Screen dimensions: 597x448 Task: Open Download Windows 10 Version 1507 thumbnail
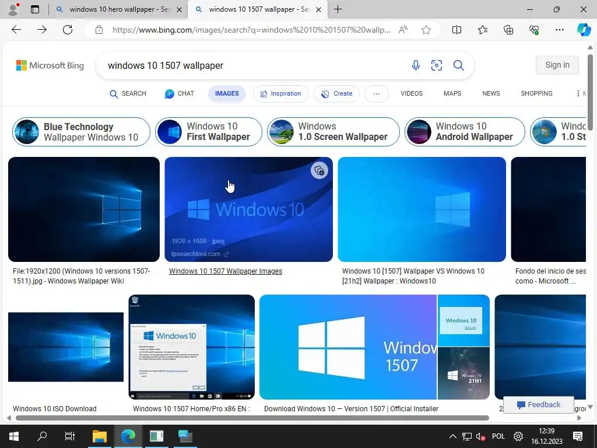pyautogui.click(x=348, y=347)
